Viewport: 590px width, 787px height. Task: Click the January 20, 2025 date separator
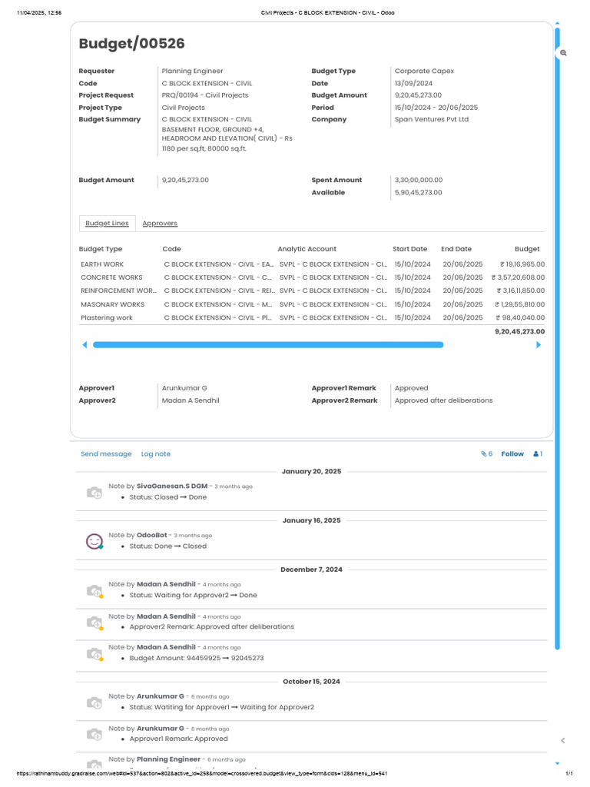point(312,472)
